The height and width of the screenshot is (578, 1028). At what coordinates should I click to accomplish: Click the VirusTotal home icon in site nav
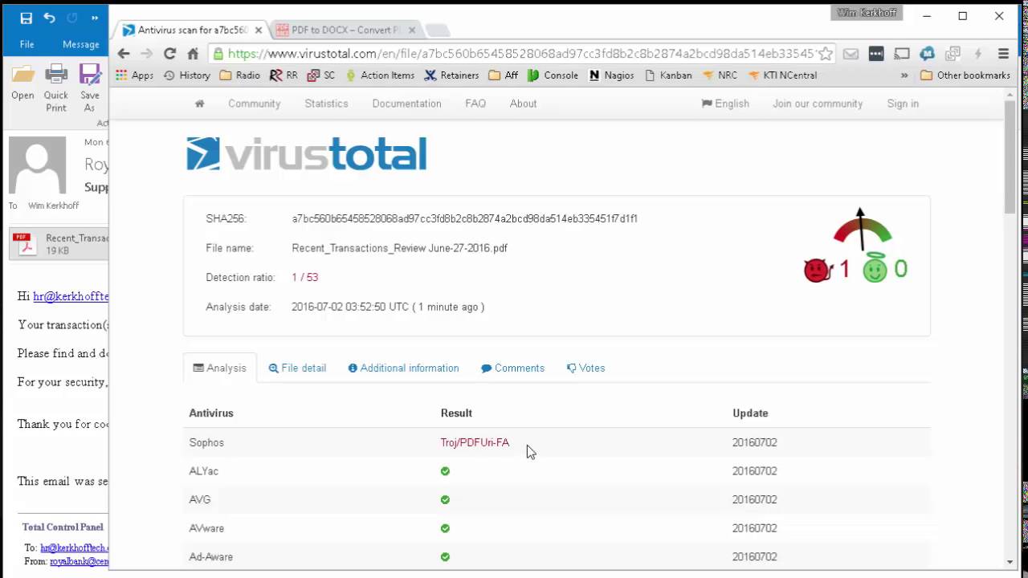199,104
